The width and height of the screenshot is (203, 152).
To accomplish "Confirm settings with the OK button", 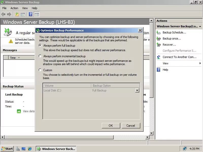I will pyautogui.click(x=111, y=125).
